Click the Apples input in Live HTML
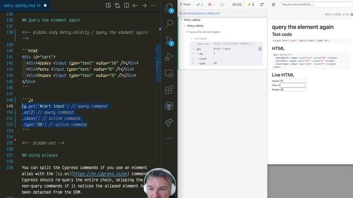Viewport: 353px width, 198px height. click(x=293, y=81)
